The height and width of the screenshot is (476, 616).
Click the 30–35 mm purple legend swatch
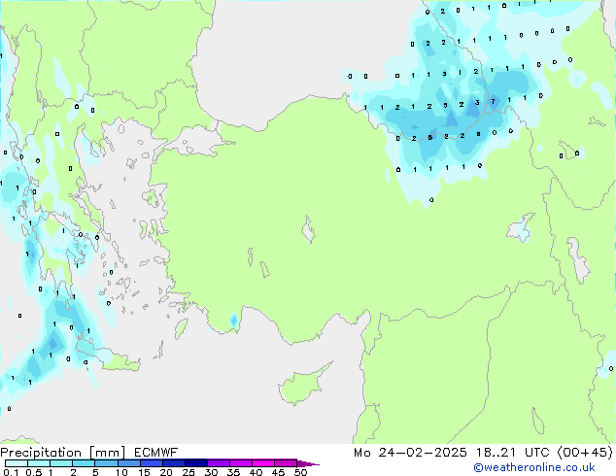tap(218, 463)
